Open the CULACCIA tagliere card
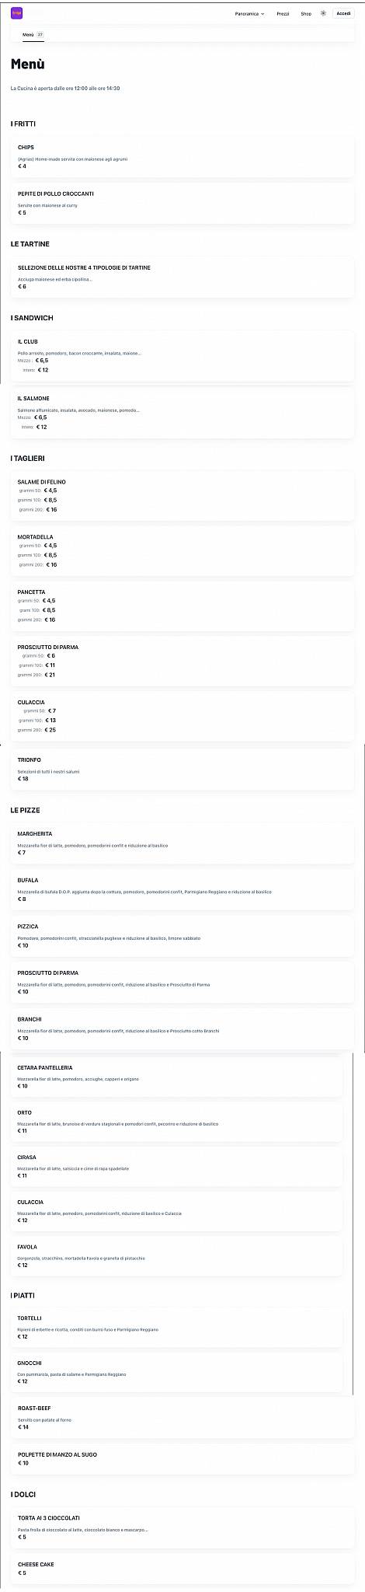 (182, 717)
